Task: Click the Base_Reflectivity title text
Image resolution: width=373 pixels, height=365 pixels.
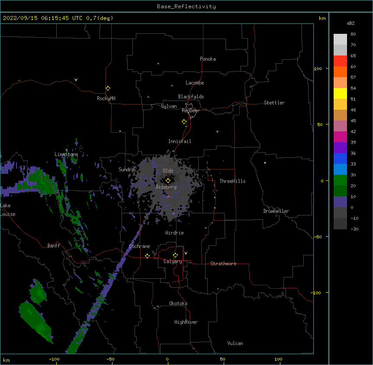Action: point(186,7)
